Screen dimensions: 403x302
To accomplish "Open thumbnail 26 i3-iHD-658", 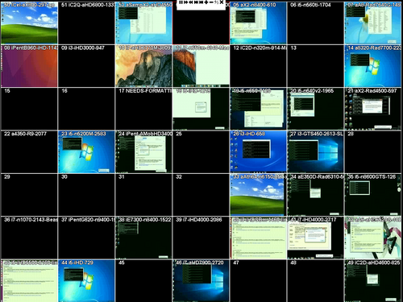I will tap(258, 152).
